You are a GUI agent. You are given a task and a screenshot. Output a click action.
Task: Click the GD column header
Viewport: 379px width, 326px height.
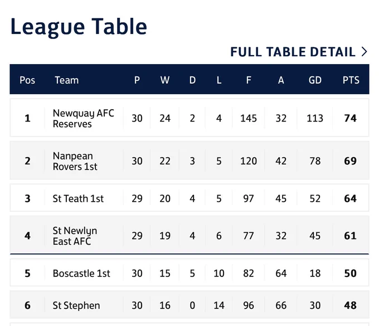pos(315,80)
